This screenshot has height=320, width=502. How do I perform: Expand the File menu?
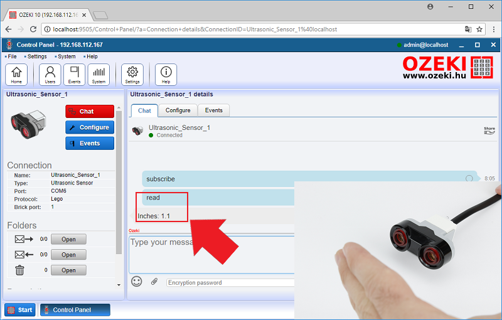pos(12,56)
